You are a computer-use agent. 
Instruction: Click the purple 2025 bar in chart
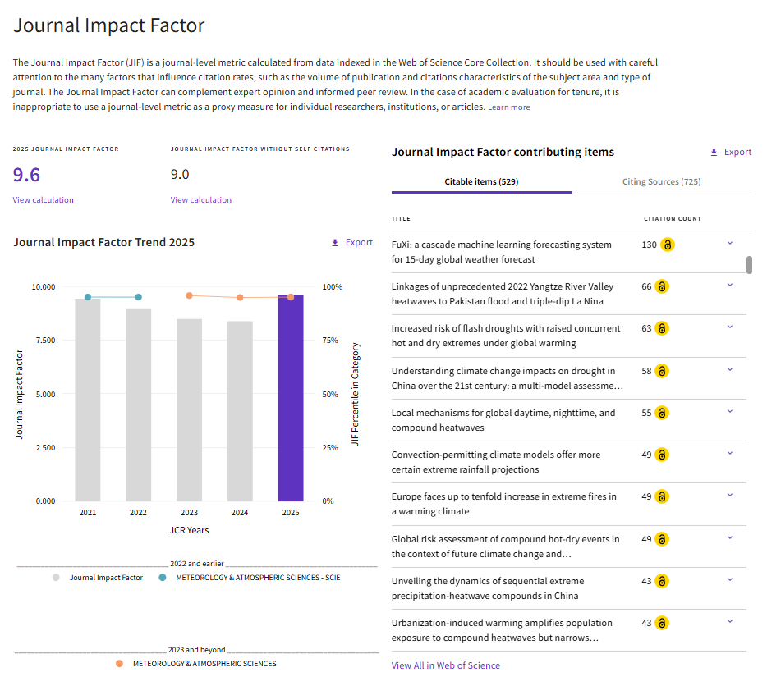[291, 398]
